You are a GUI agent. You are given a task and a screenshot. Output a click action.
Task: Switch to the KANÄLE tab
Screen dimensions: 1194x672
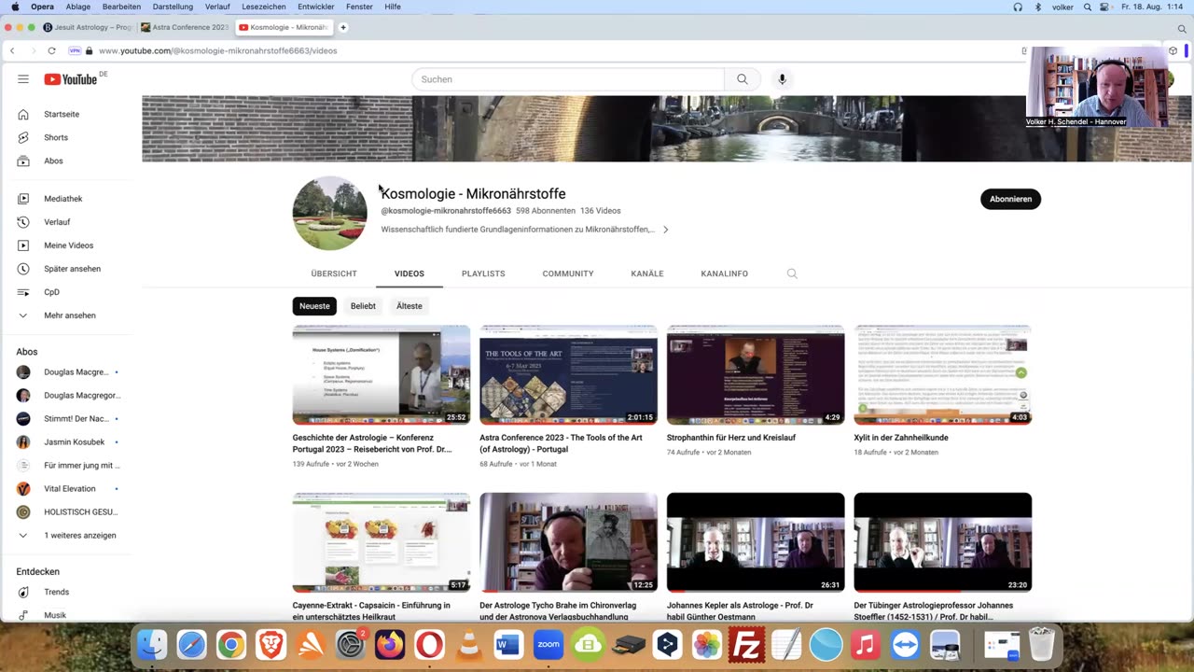pos(647,273)
